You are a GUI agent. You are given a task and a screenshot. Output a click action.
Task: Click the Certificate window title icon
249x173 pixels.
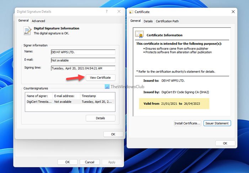point(131,12)
